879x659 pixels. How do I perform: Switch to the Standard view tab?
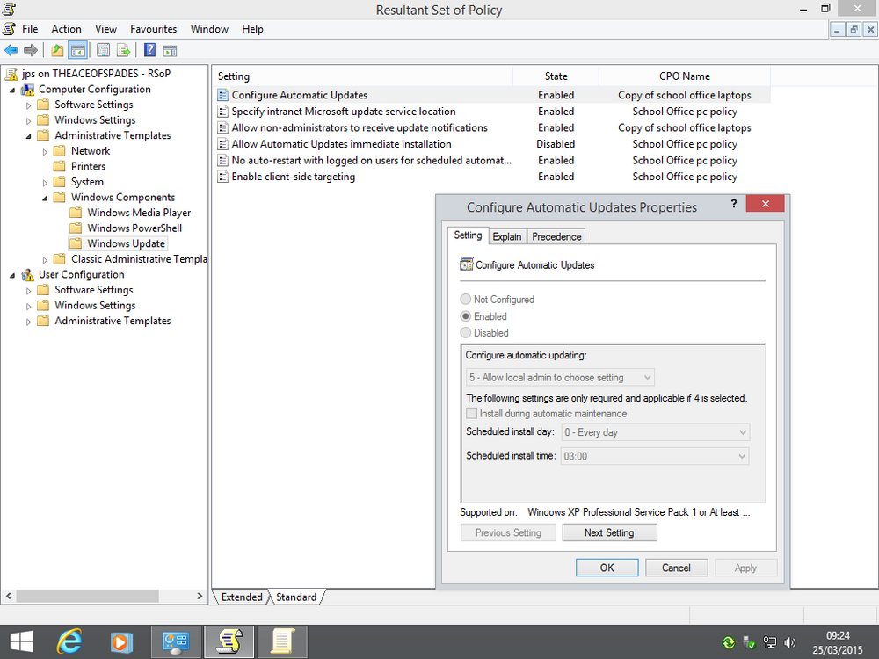tap(296, 597)
